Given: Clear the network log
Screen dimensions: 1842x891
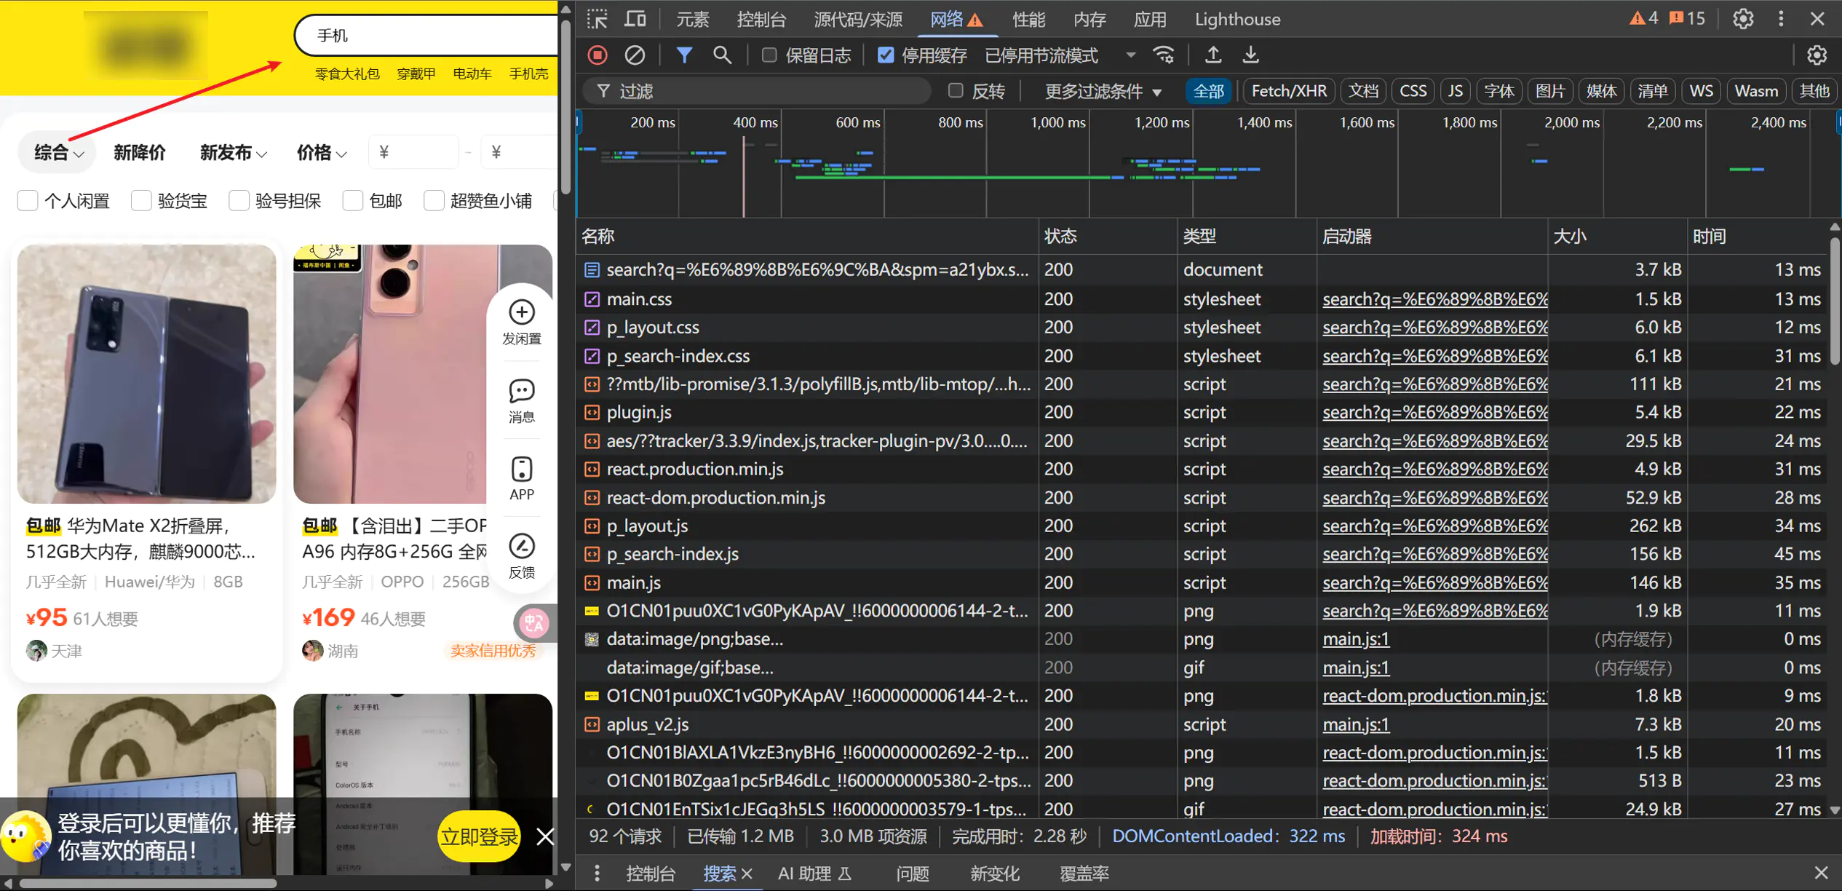Looking at the screenshot, I should click(635, 55).
